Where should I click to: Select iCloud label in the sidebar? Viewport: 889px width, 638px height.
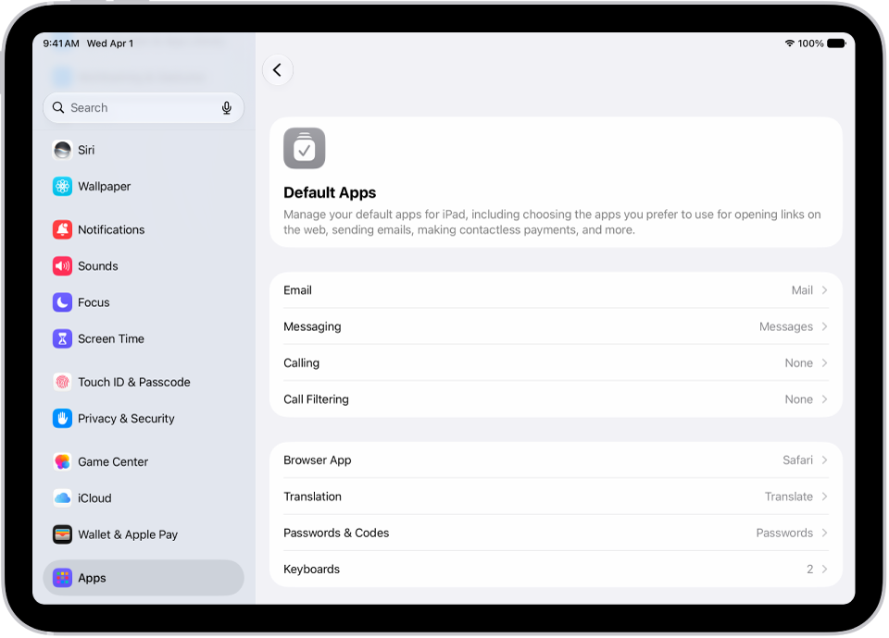tap(94, 498)
